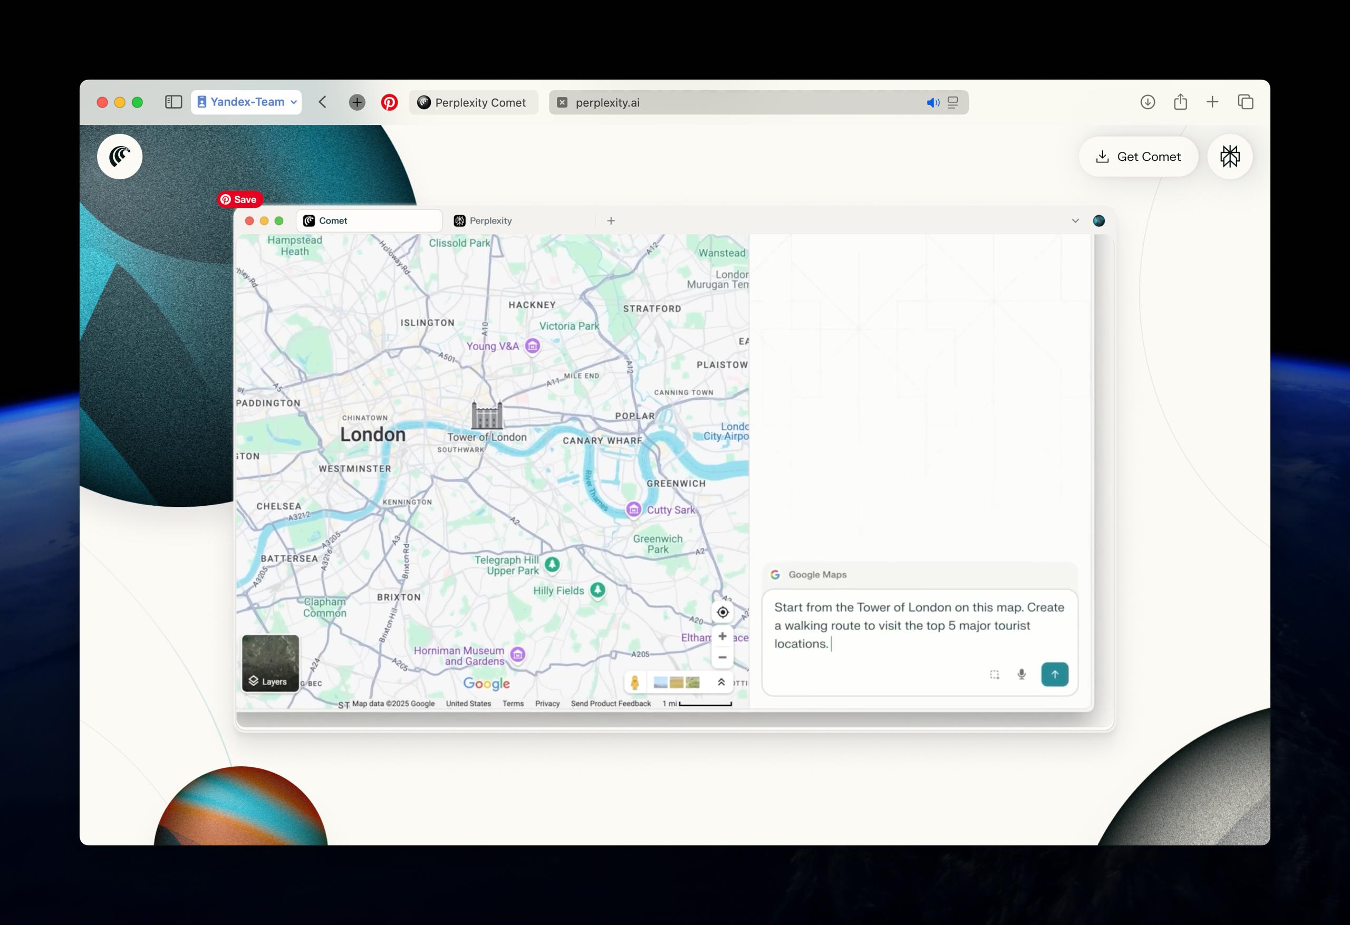
Task: Click the Hampstead Heath label
Action: (x=294, y=246)
